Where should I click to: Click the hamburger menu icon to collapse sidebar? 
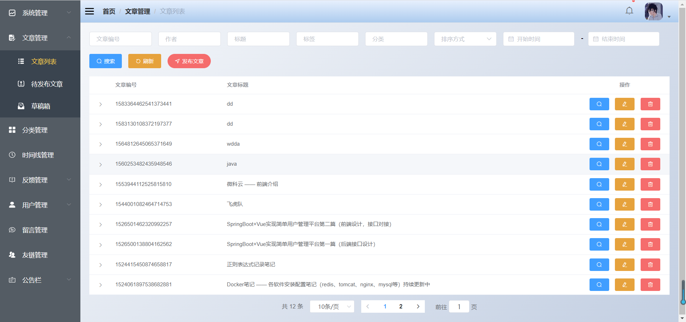[x=89, y=11]
